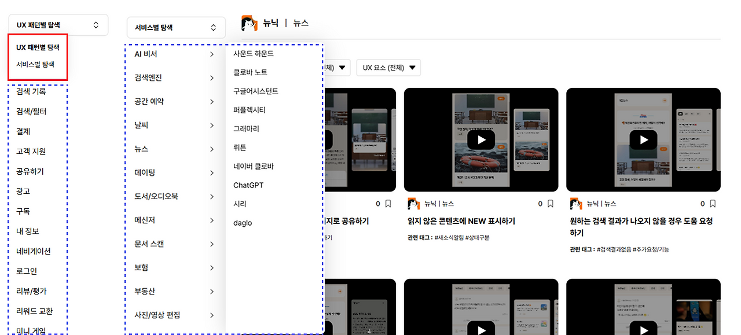Open the 문서 스캔 submenu
Screen dimensions: 741x335
175,244
